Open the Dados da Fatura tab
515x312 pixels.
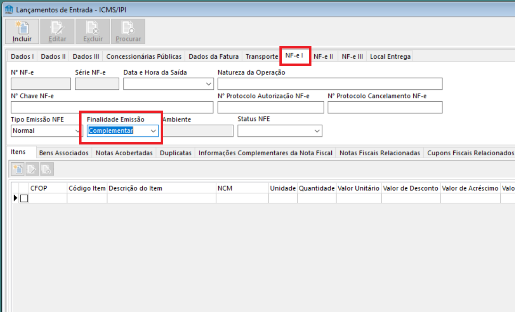pos(213,56)
